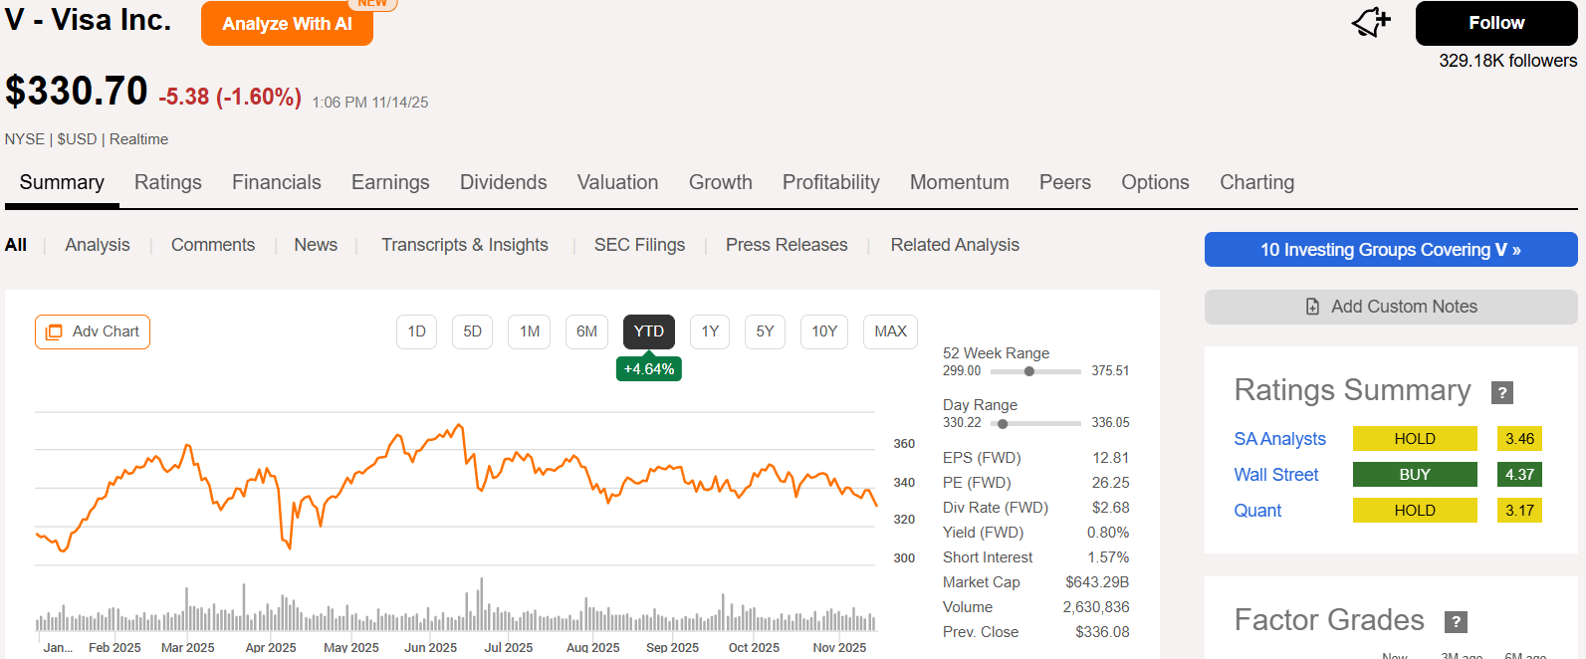
Task: Click the Adv Chart button
Action: point(93,331)
